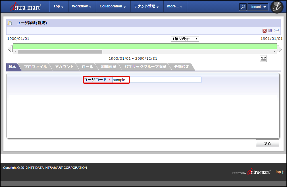The width and height of the screenshot is (287, 187).
Task: Click the 登録 register button
Action: click(268, 143)
